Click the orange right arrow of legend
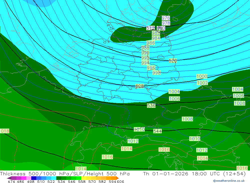This screenshot has height=183, width=250. pyautogui.click(x=117, y=178)
